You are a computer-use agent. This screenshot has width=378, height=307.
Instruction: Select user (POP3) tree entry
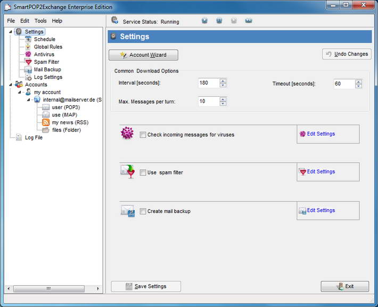[x=66, y=107]
